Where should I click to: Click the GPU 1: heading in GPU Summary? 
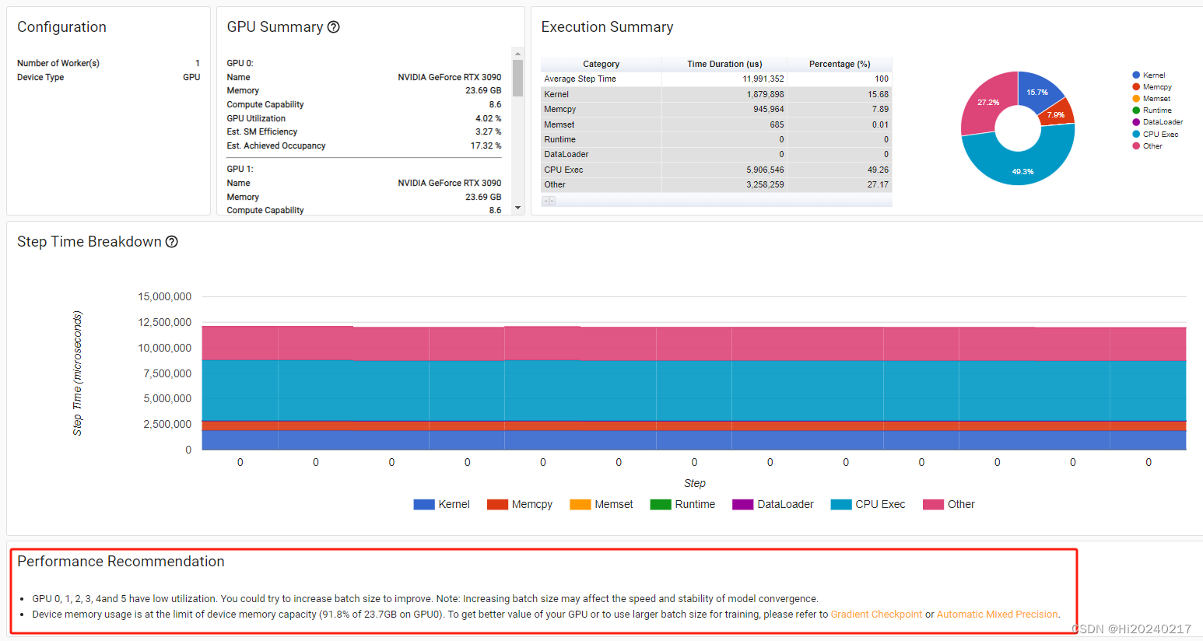coord(240,169)
